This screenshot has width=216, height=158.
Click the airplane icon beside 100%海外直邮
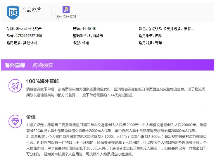tap(14, 85)
